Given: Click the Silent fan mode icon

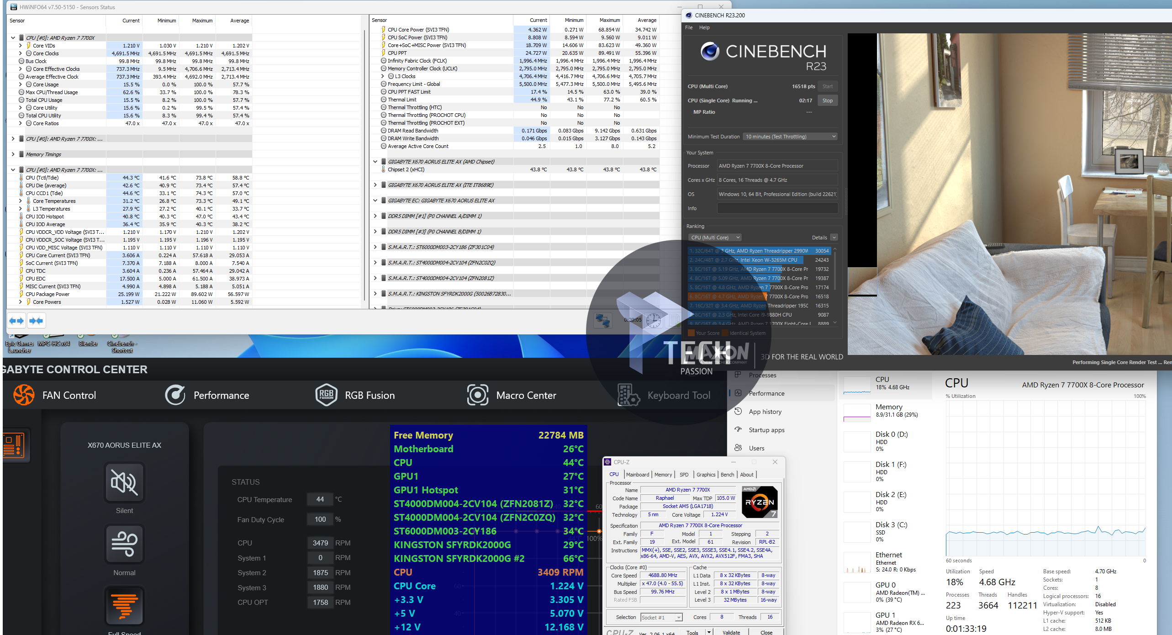Looking at the screenshot, I should click(124, 482).
